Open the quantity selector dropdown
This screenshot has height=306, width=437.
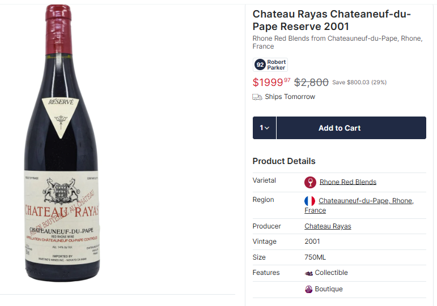(x=265, y=128)
